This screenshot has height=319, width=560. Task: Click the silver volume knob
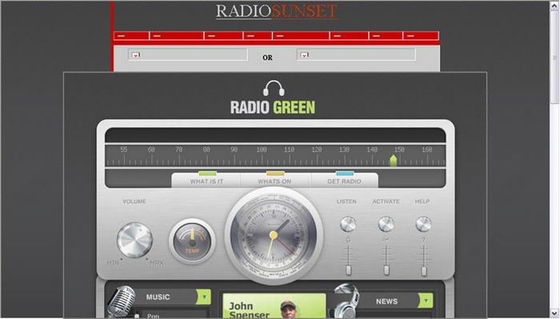coord(134,240)
